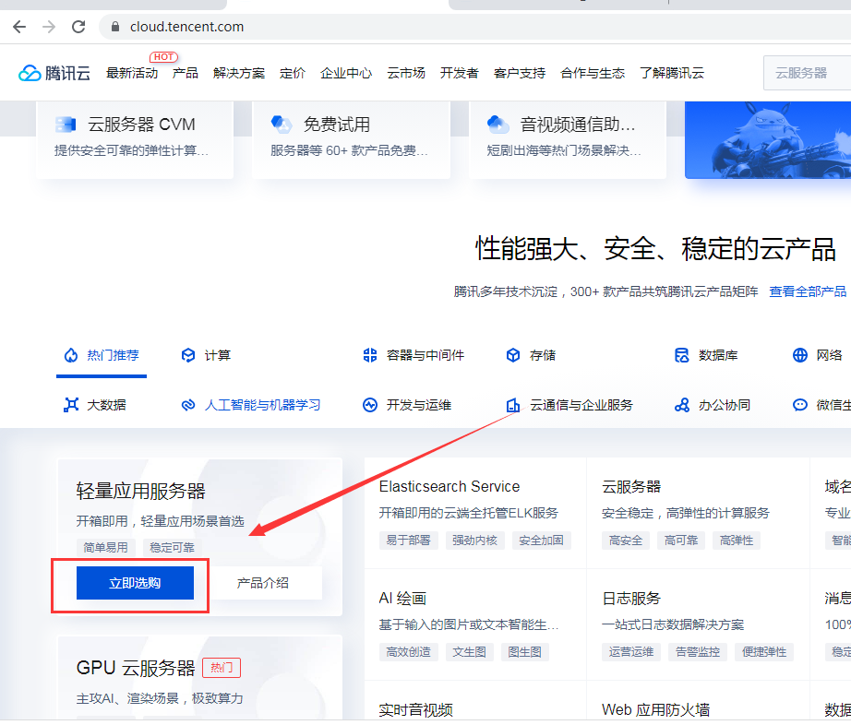Open the 了解腾讯云 menu

tap(672, 73)
